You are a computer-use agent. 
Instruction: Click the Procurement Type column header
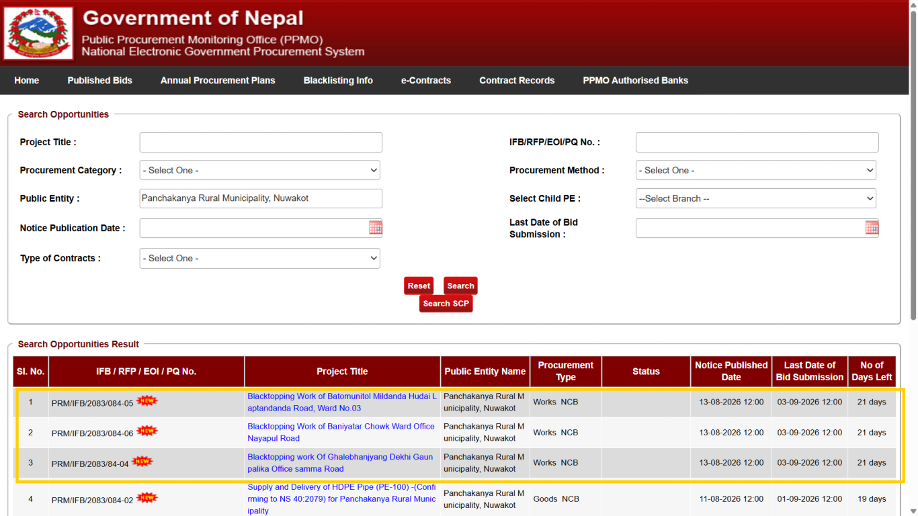pos(566,372)
